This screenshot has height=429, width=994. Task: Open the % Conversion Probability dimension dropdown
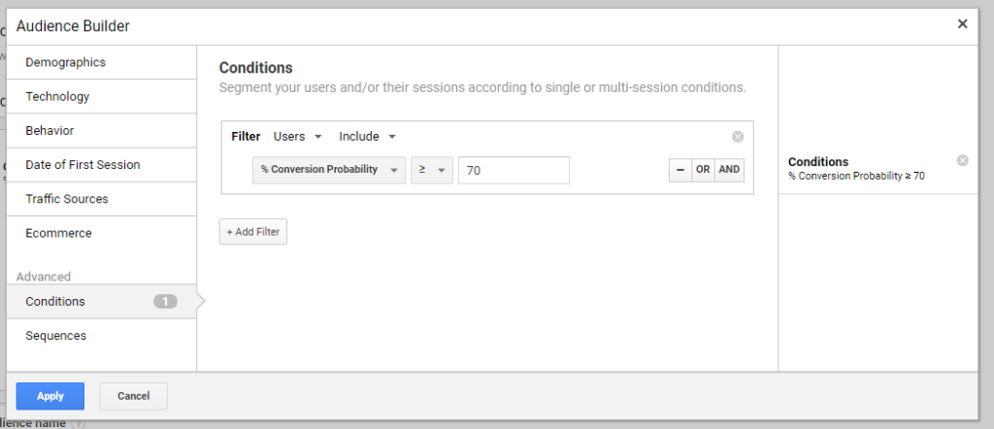(328, 170)
